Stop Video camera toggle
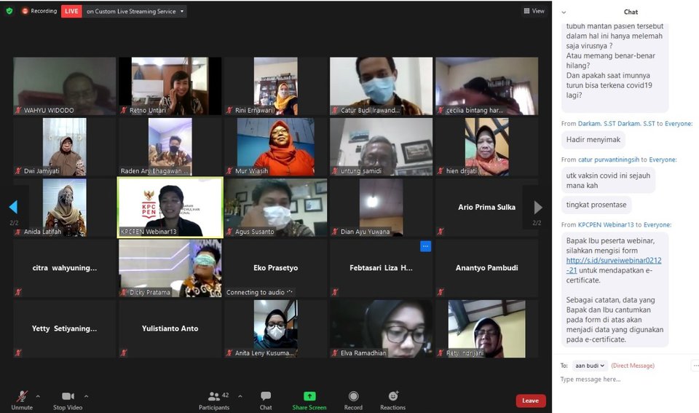699x413 pixels. point(68,396)
